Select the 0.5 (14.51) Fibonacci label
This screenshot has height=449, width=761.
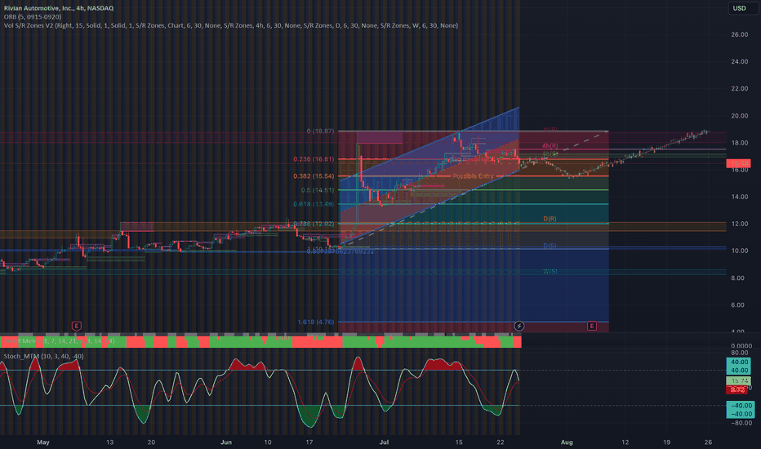pos(318,190)
